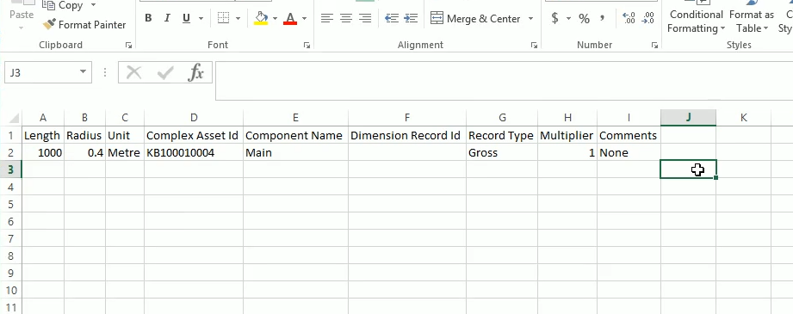This screenshot has height=314, width=793.
Task: Open the Name Box dropdown
Action: pos(83,72)
